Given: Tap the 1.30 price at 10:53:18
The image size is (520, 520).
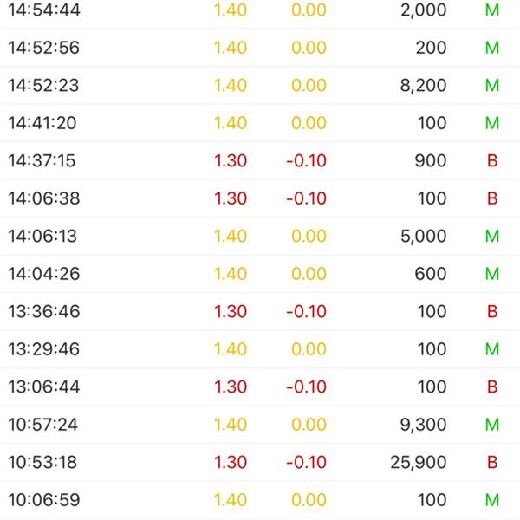Looking at the screenshot, I should click(231, 462).
